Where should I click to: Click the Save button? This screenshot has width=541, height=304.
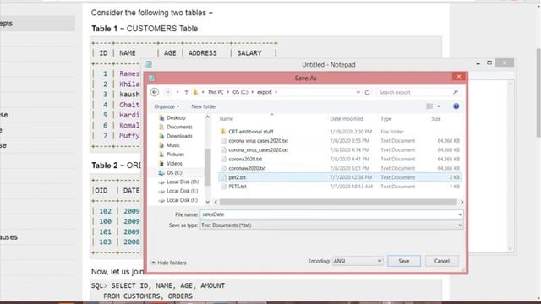404,261
